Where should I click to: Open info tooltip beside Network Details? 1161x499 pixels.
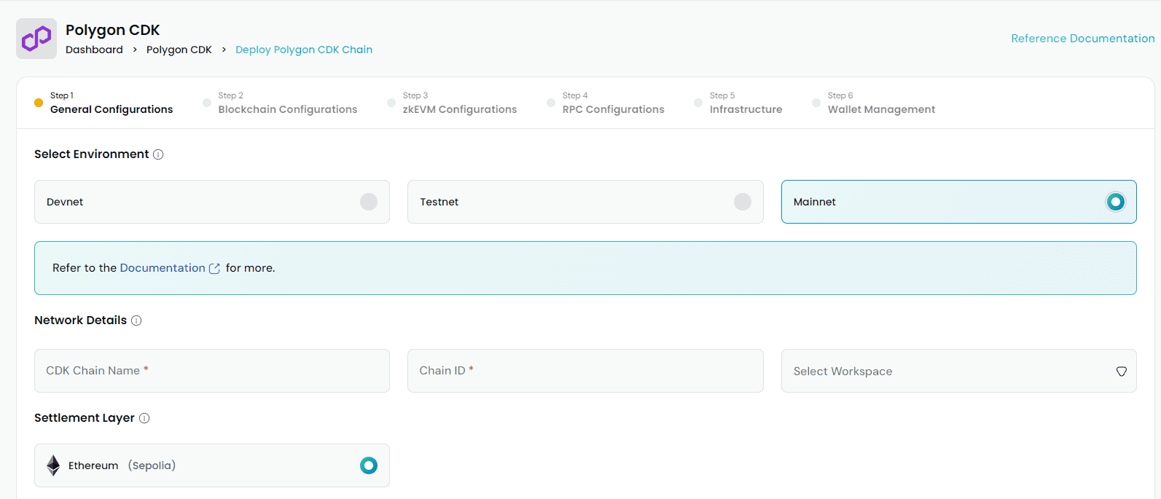[x=136, y=321]
